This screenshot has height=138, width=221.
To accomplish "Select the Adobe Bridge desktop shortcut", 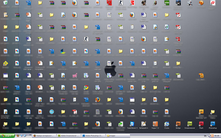I will click(178, 125).
